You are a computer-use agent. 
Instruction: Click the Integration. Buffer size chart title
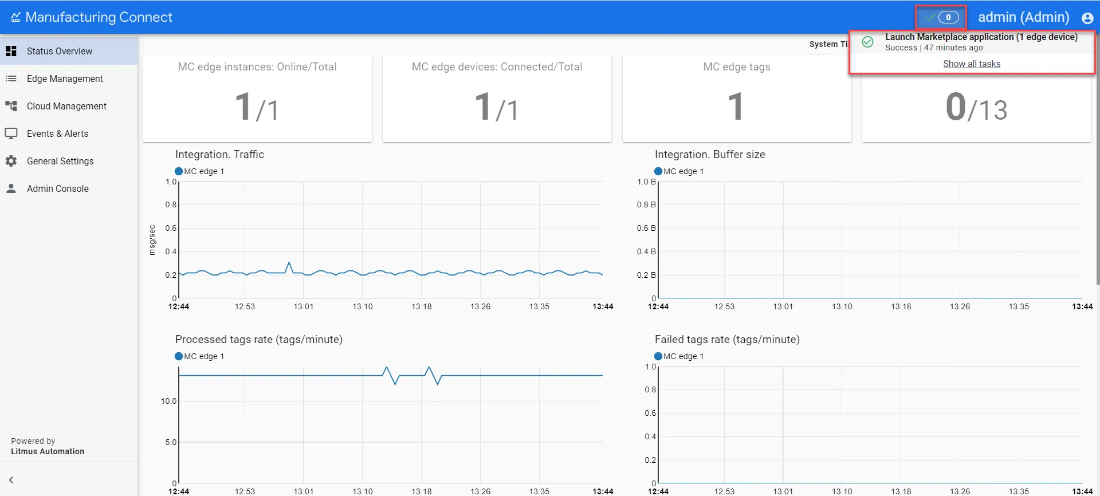coord(710,154)
